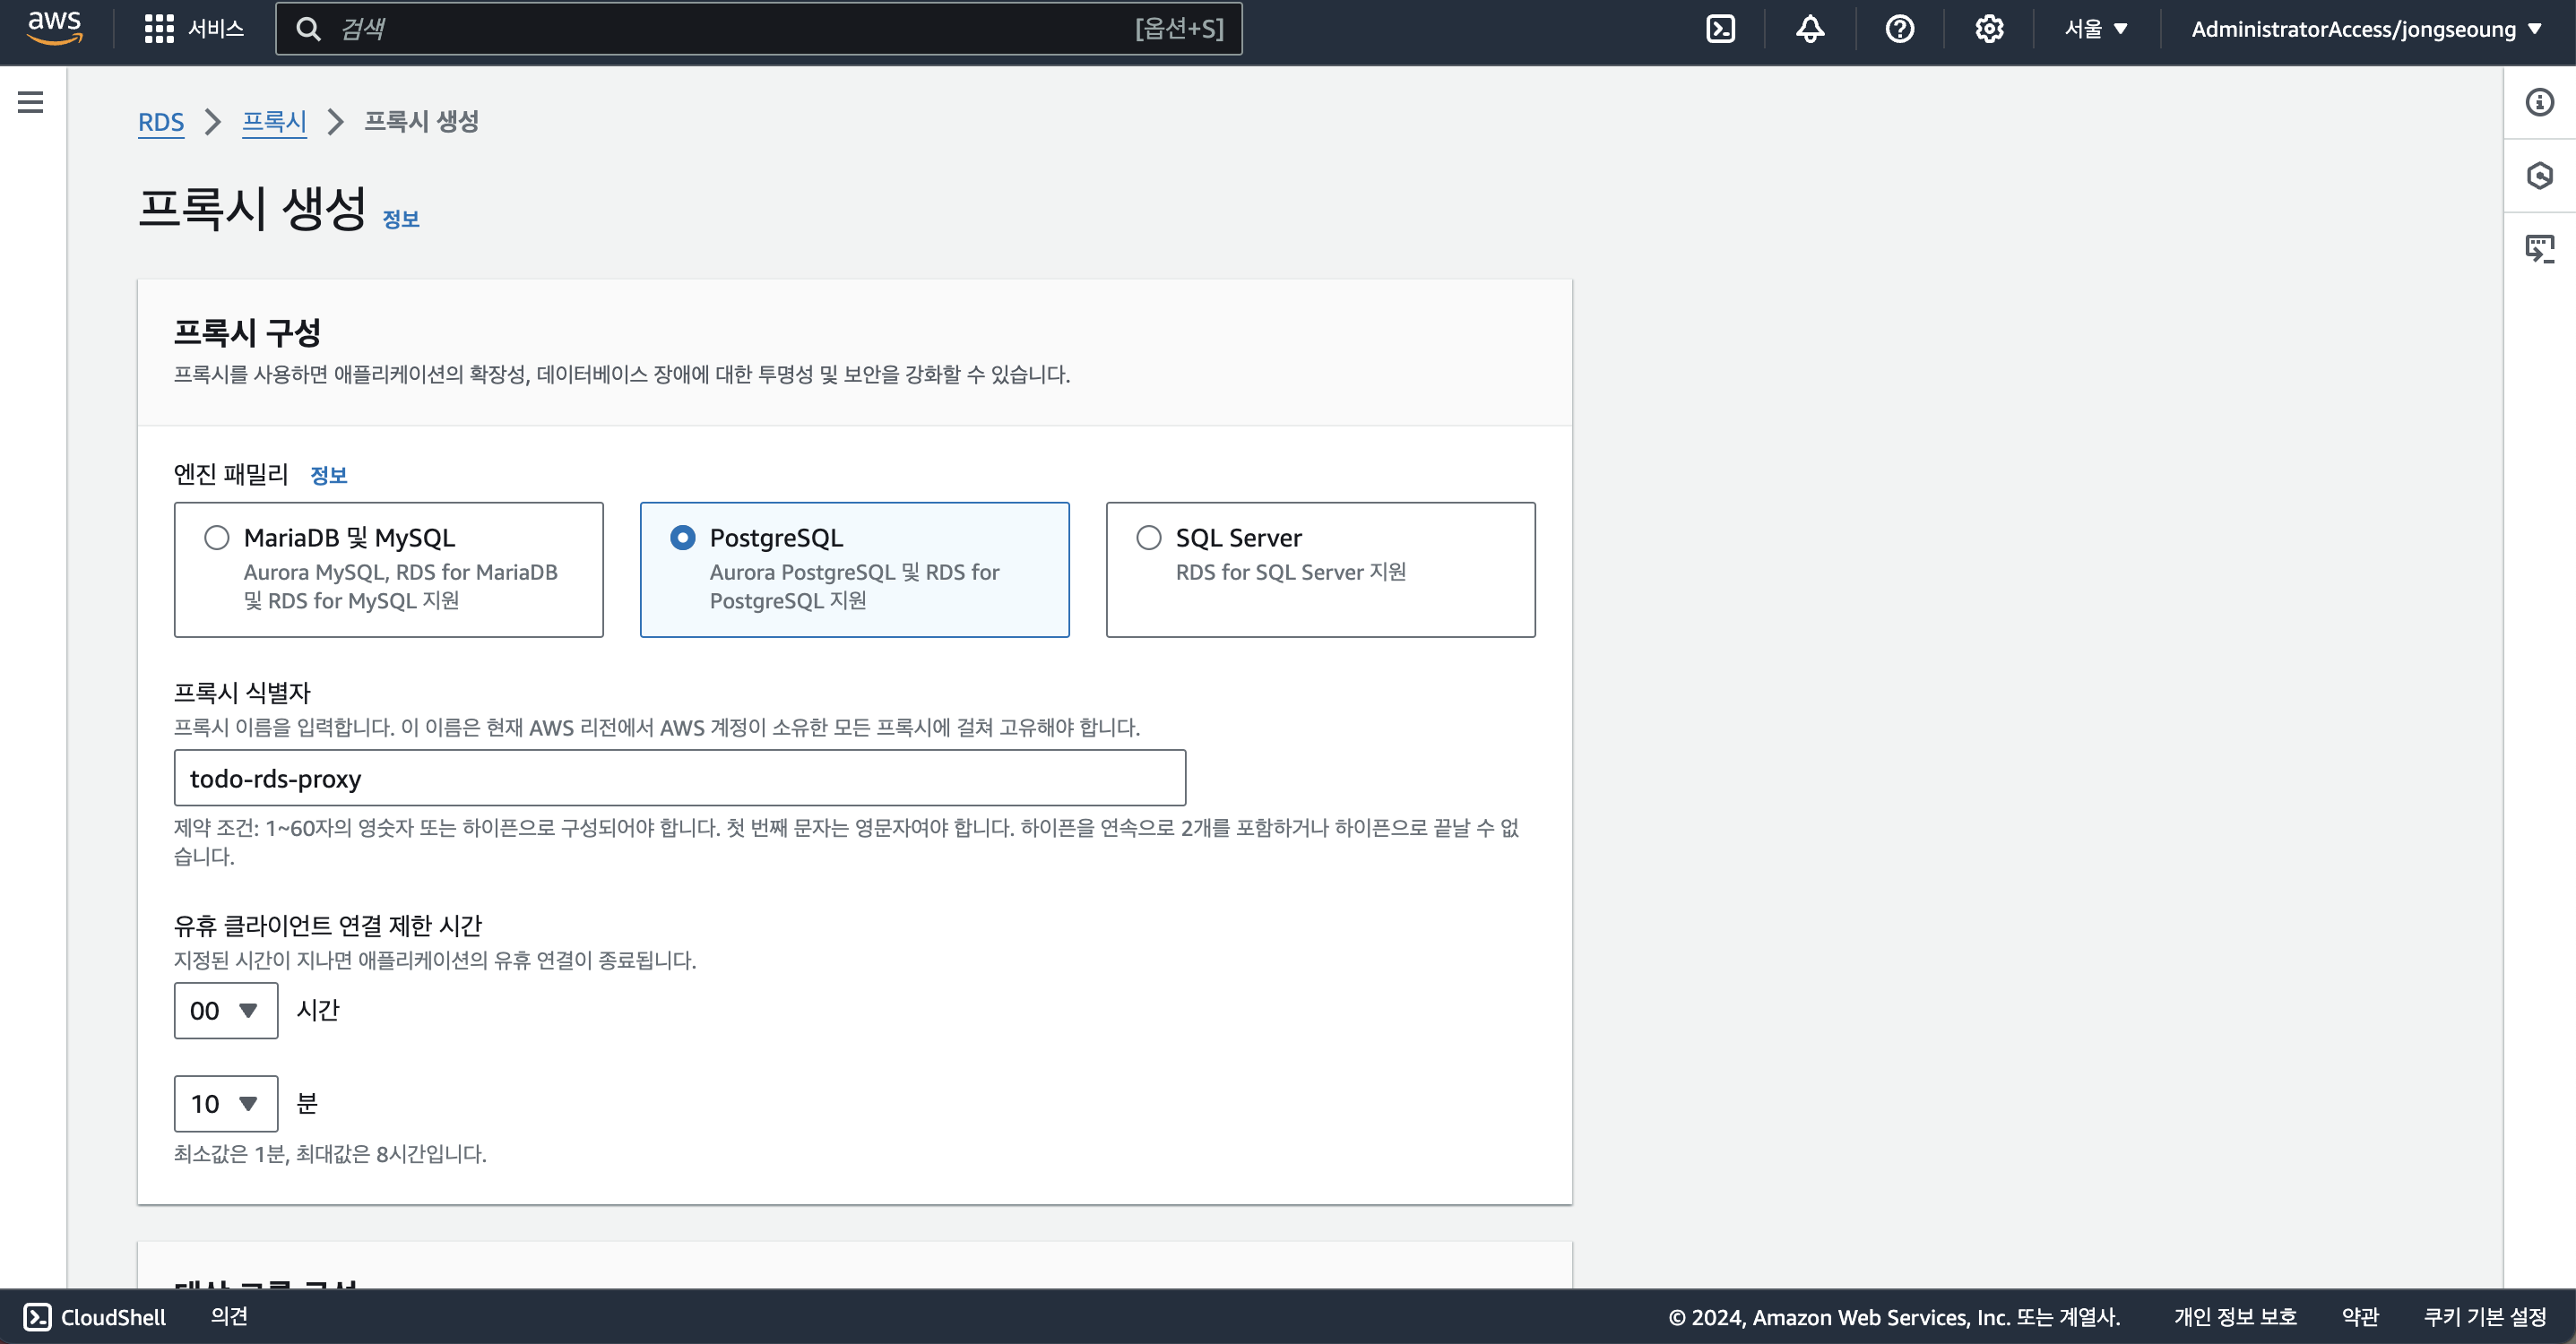Go to RDS breadcrumb link
The height and width of the screenshot is (1344, 2576).
coord(161,122)
